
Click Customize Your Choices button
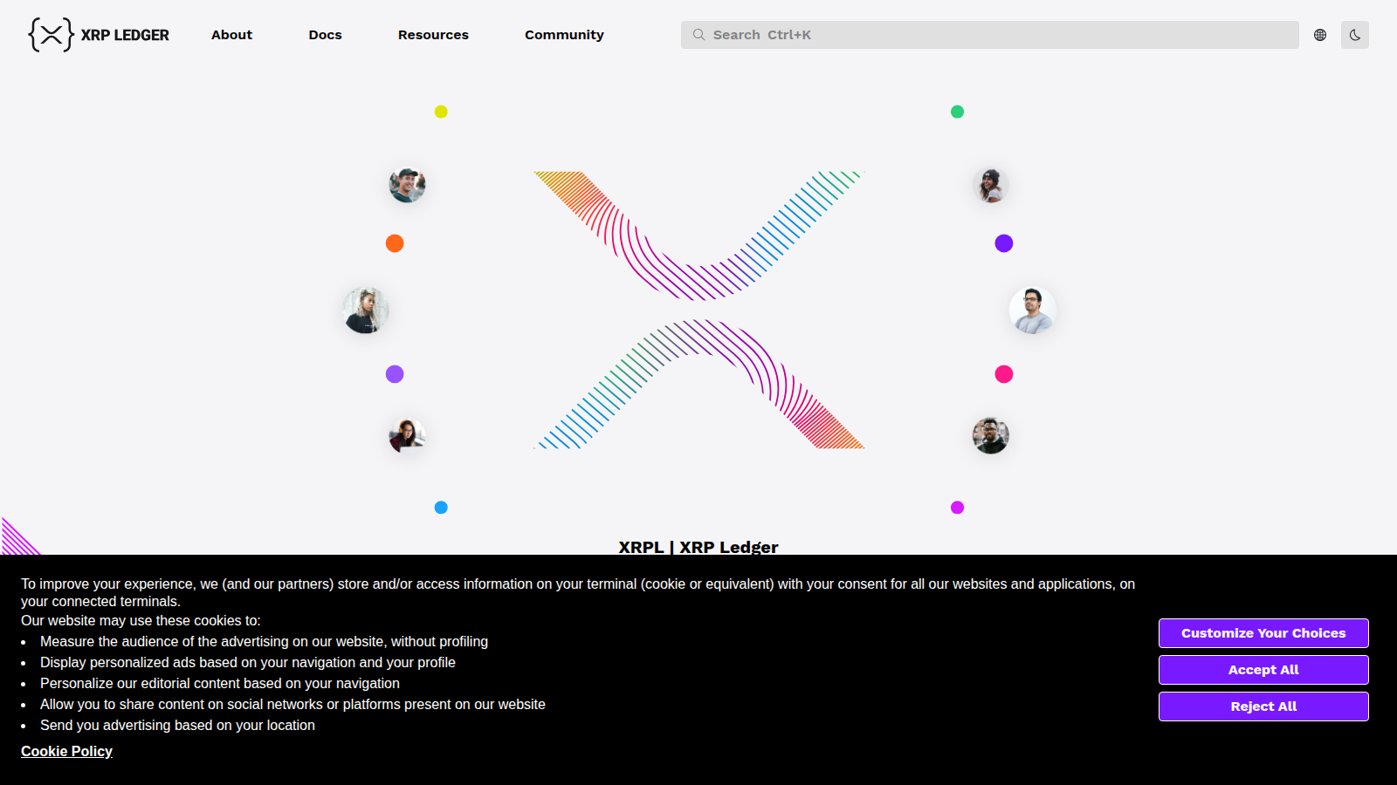(x=1263, y=633)
